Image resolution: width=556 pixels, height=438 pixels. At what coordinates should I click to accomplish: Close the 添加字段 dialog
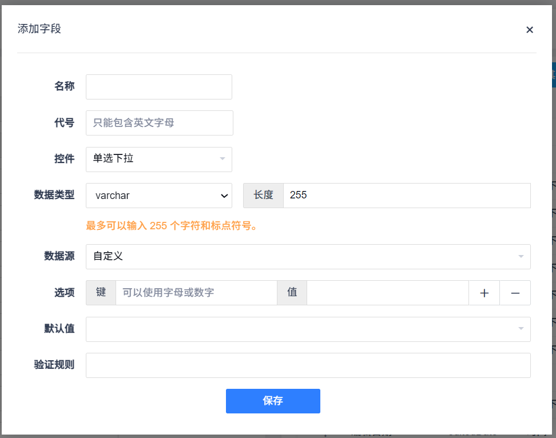coord(530,30)
